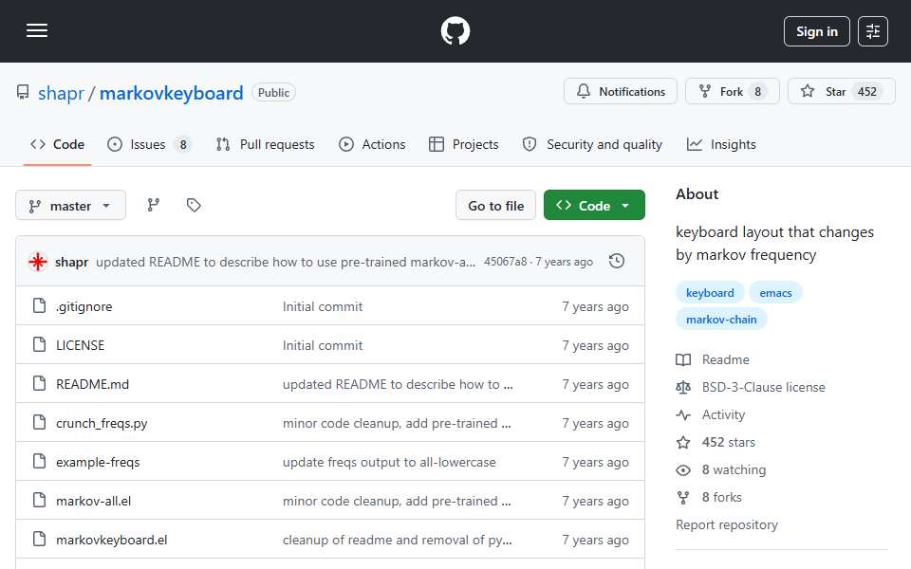Open 'update freqs output to all-lowercase' commit
This screenshot has width=911, height=569.
click(x=389, y=462)
